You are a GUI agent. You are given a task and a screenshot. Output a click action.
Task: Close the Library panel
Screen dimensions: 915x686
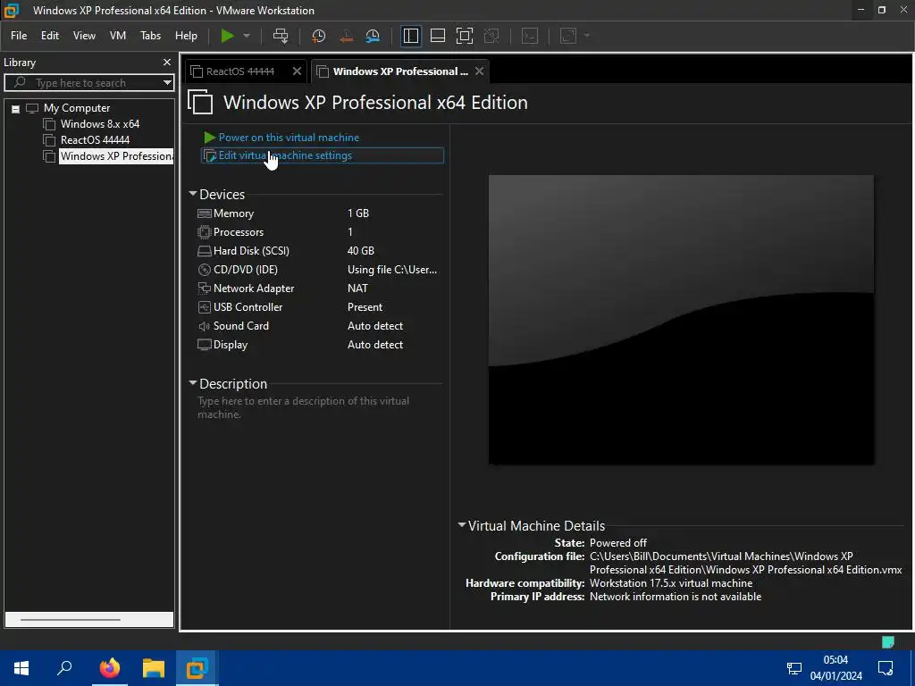pos(167,63)
